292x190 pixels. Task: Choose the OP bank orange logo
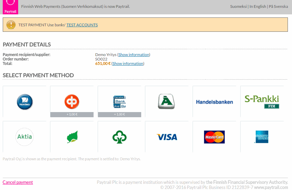(72, 101)
